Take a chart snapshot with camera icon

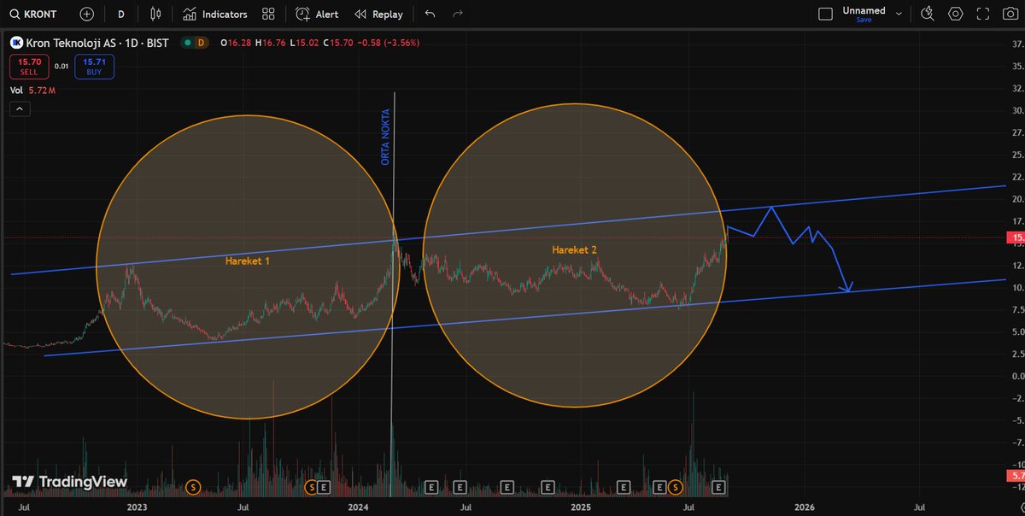[x=1010, y=14]
